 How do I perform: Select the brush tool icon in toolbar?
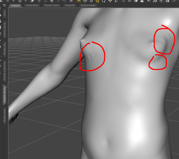click(x=149, y=1)
